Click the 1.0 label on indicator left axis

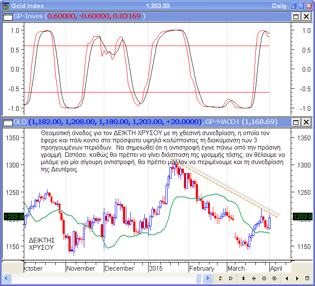pyautogui.click(x=15, y=31)
